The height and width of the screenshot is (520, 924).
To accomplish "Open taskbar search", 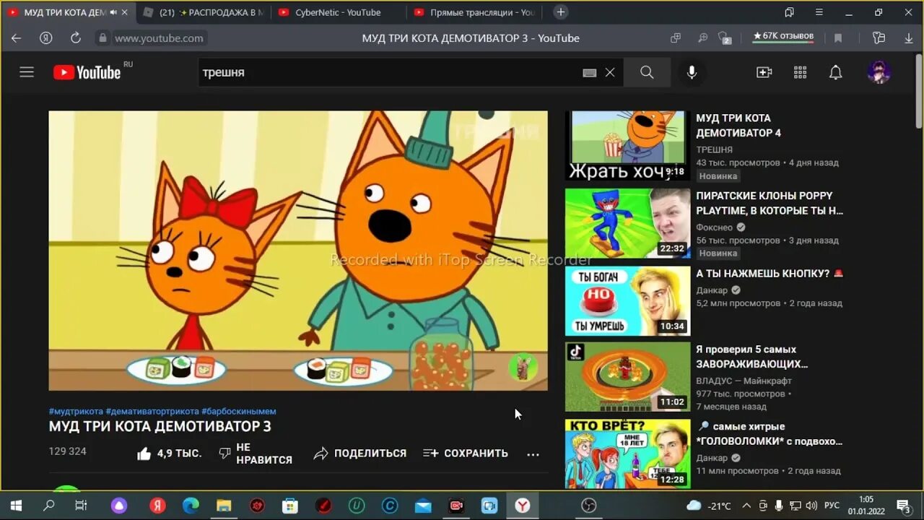I will point(48,506).
